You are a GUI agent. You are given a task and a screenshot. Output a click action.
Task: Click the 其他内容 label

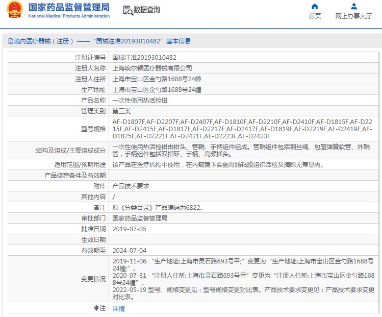93,197
